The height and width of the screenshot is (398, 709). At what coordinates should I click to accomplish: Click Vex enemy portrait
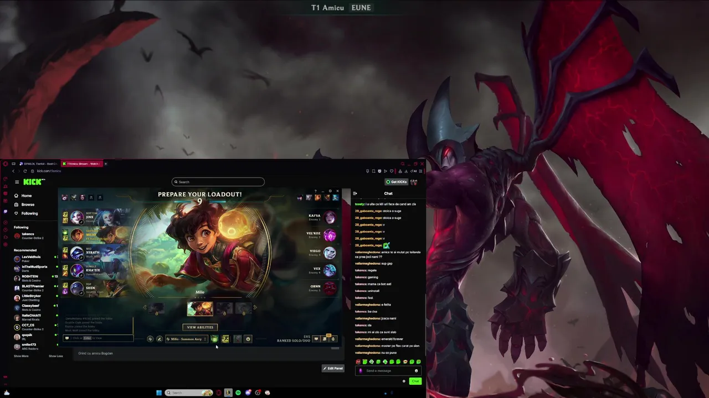[x=330, y=270]
